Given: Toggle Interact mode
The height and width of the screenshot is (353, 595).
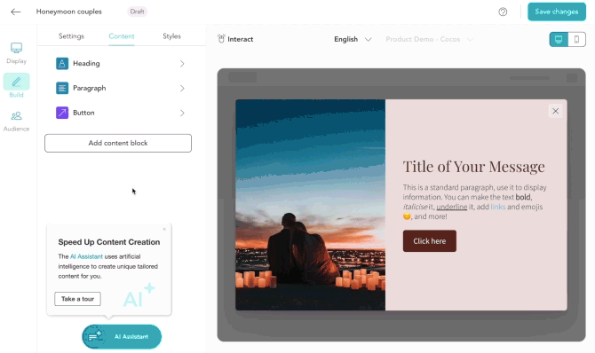Looking at the screenshot, I should click(235, 39).
